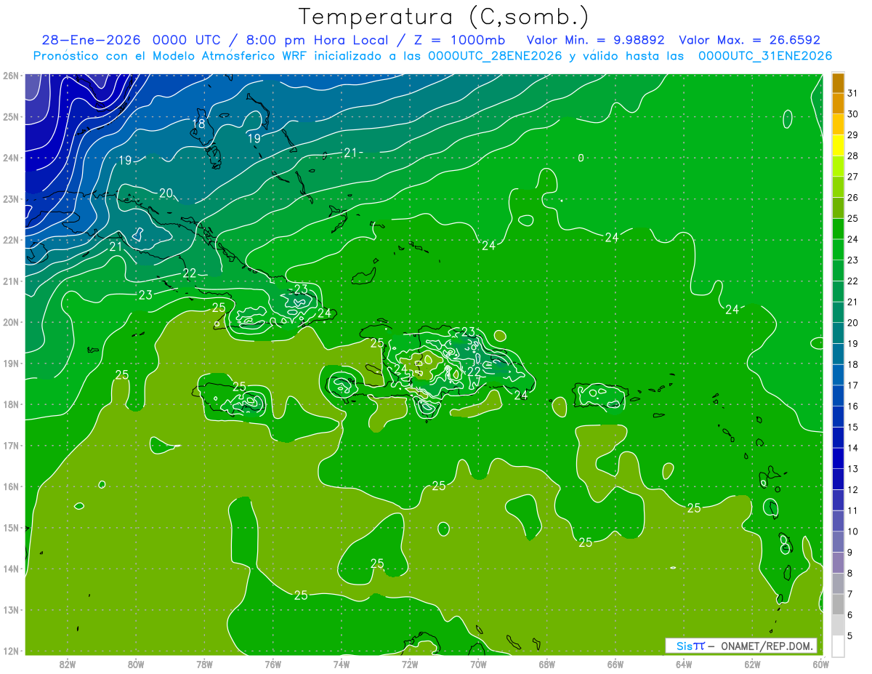Screen dimensions: 872x674
Task: Click the blue color bar segment between 16 and 17
Action: click(838, 396)
